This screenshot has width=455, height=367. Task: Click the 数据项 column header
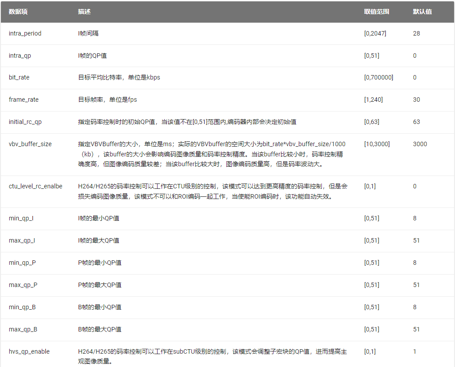(x=18, y=12)
